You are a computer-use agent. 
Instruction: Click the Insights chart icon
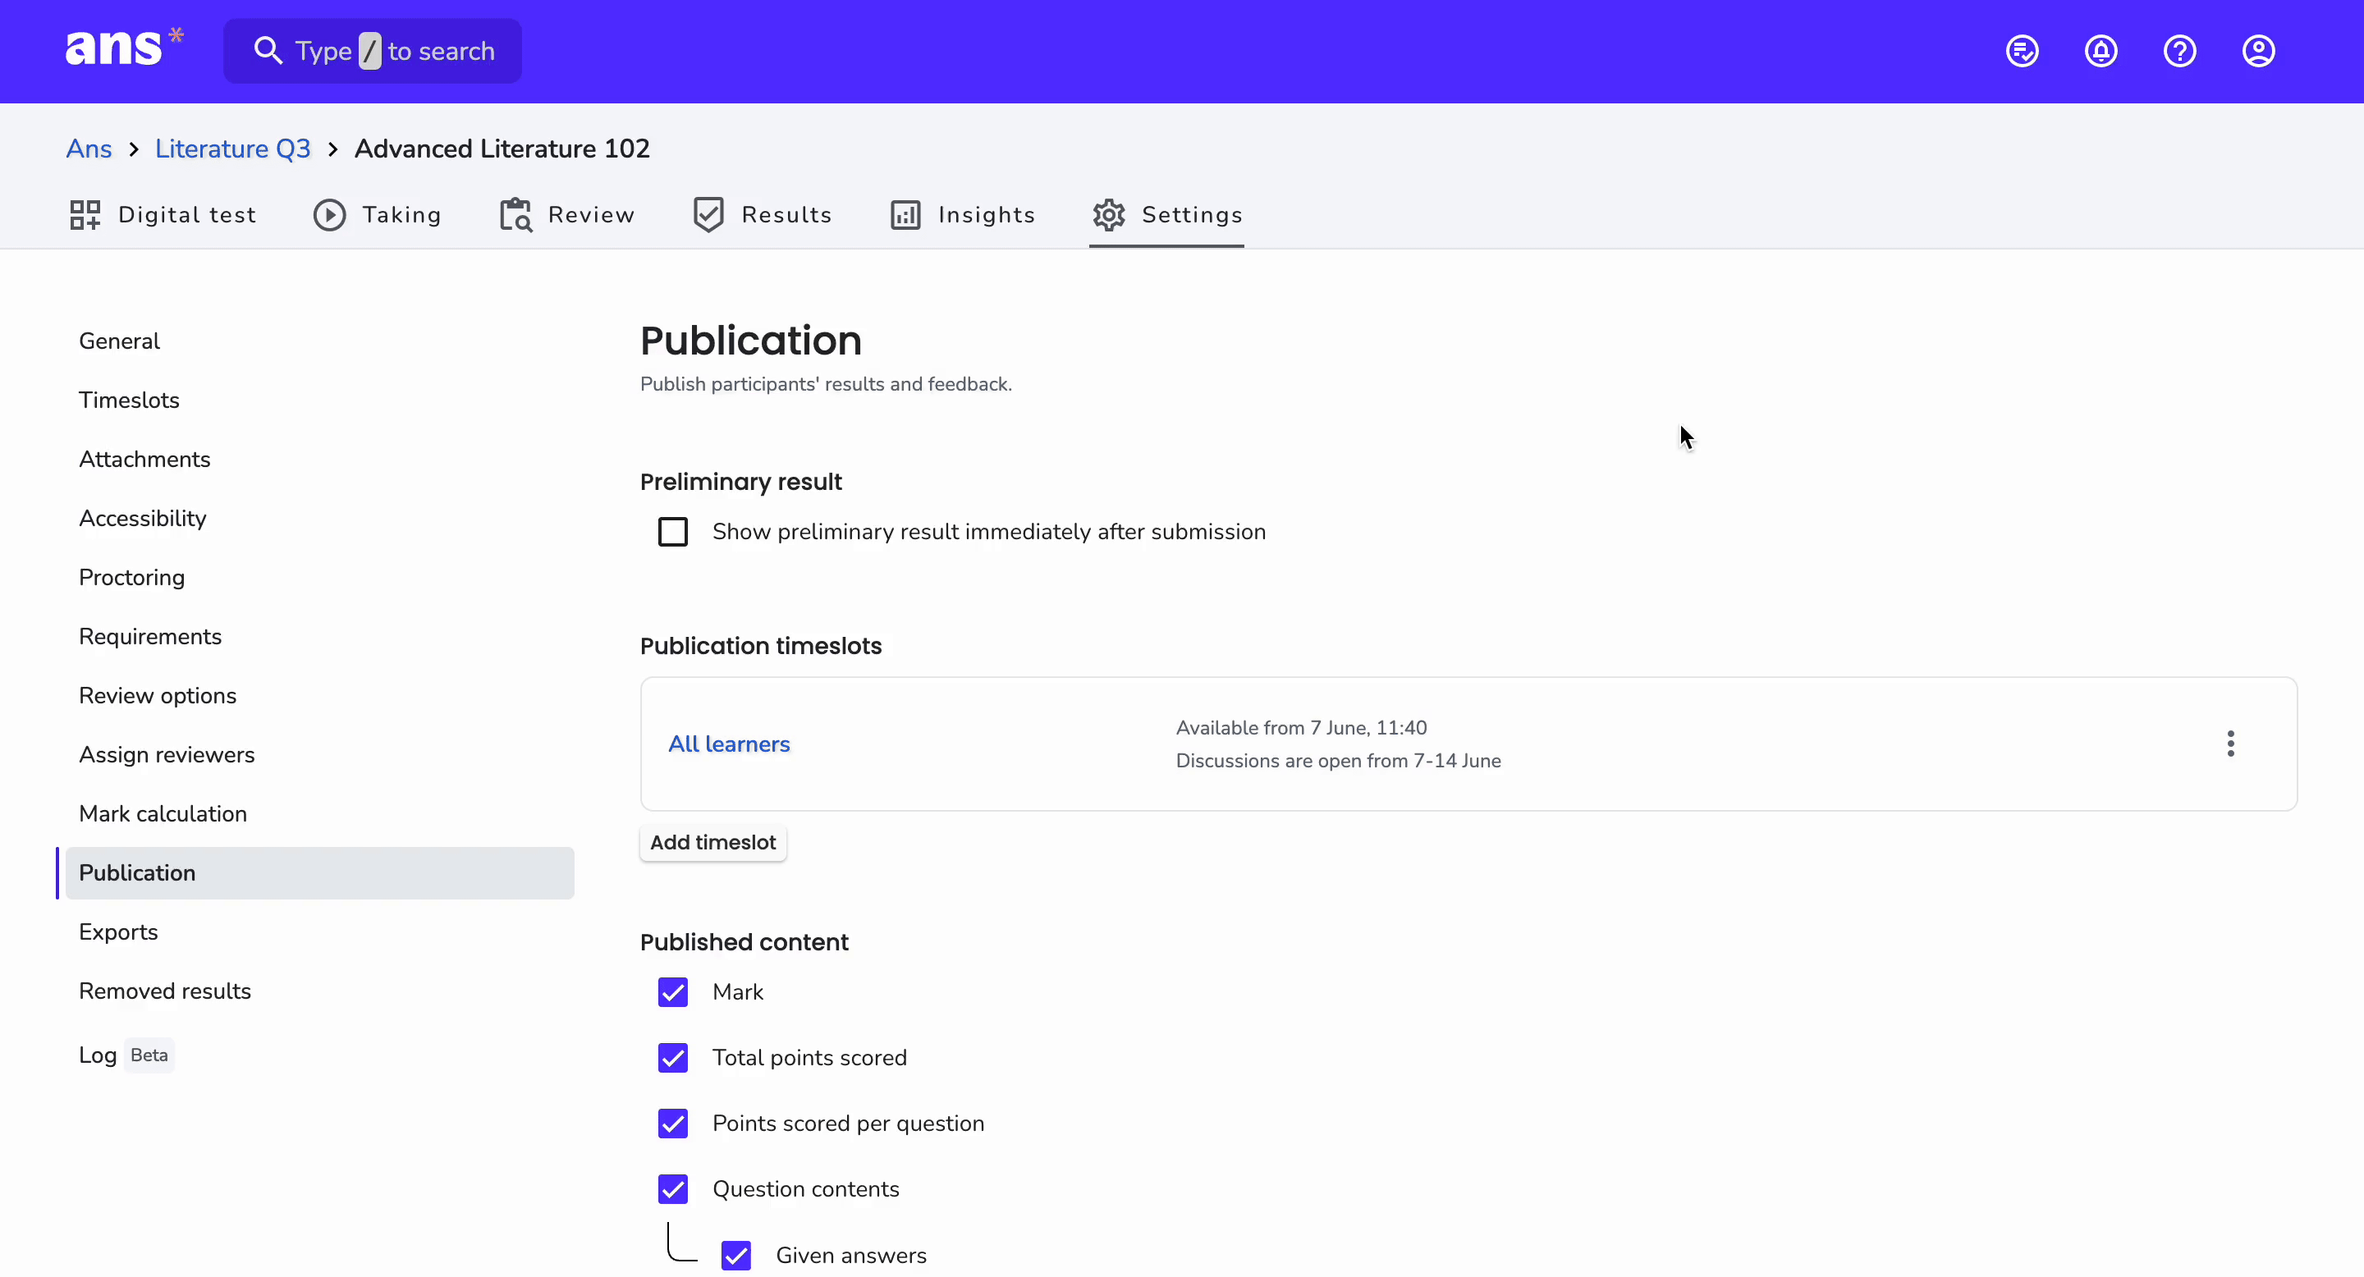pyautogui.click(x=905, y=215)
